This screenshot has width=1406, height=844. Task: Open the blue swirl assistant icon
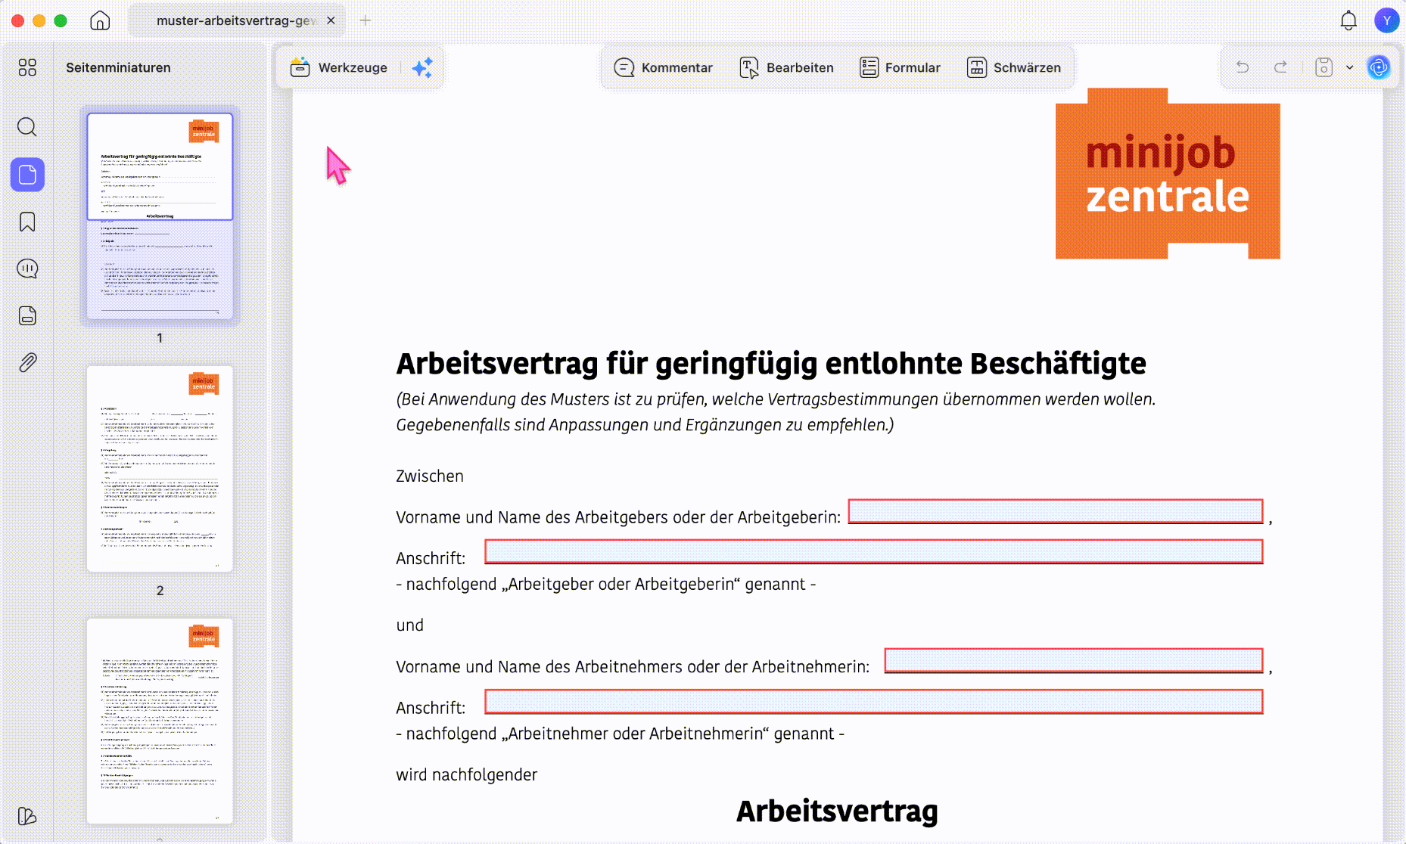pyautogui.click(x=1379, y=67)
